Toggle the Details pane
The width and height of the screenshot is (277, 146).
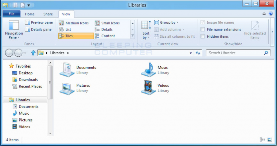tap(38, 30)
